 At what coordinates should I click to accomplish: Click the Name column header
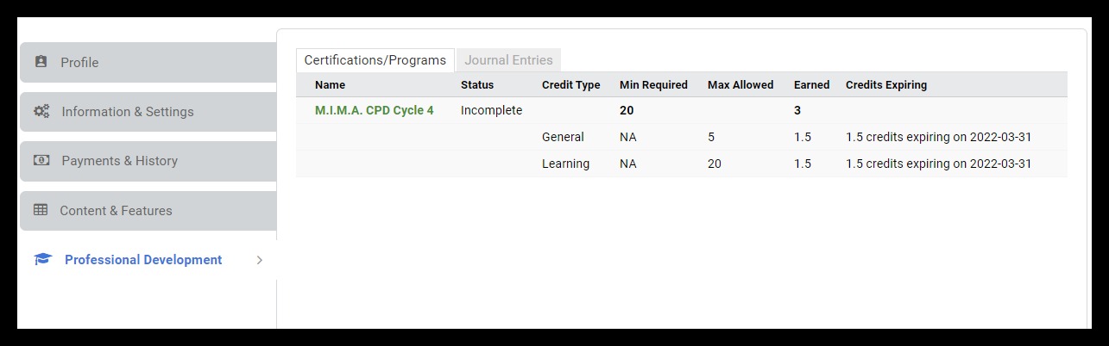coord(330,85)
